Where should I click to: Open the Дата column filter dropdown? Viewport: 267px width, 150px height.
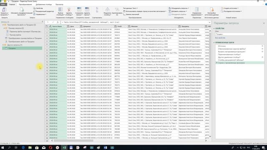(x=78, y=26)
